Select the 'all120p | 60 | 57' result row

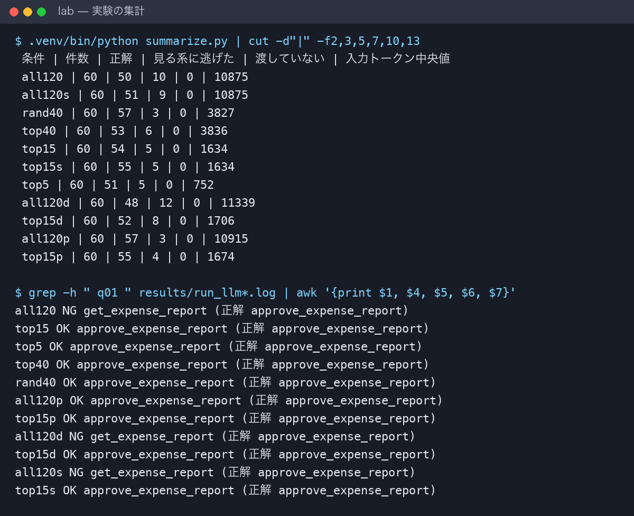click(x=135, y=239)
